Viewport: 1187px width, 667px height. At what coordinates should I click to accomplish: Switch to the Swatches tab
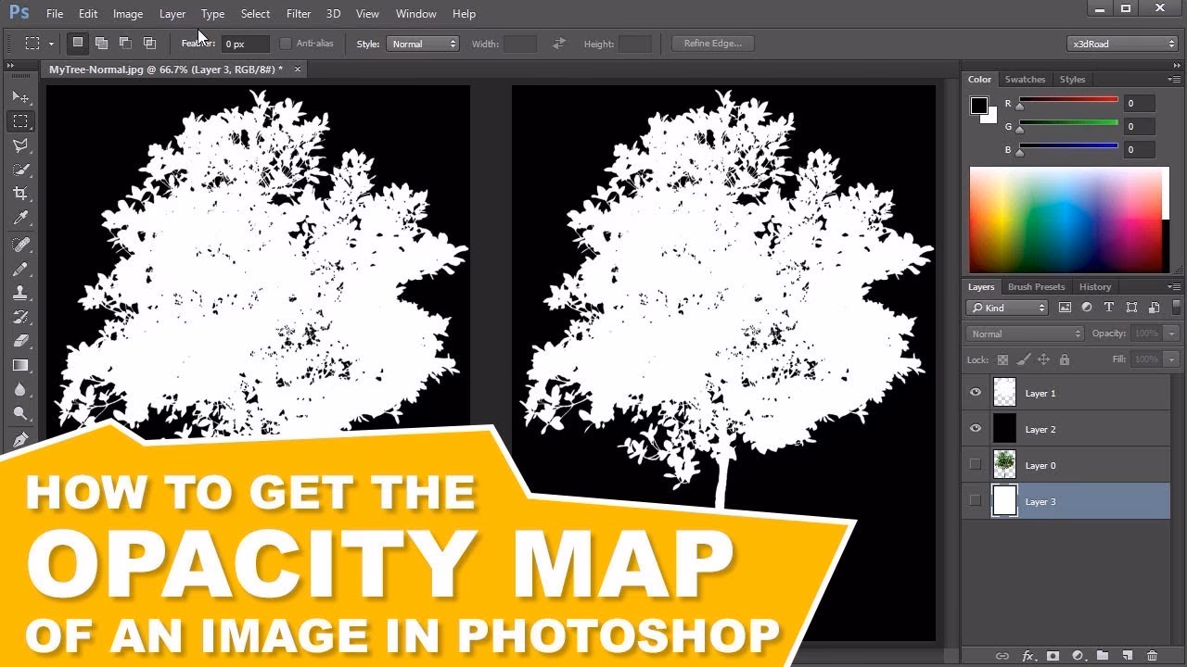pyautogui.click(x=1025, y=80)
